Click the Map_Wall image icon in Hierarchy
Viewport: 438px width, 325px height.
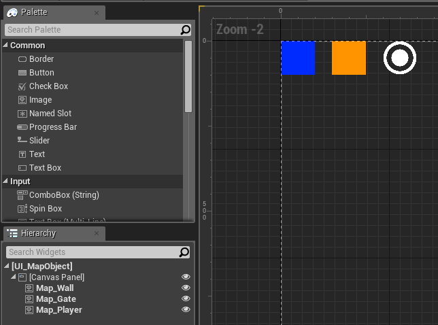point(29,288)
